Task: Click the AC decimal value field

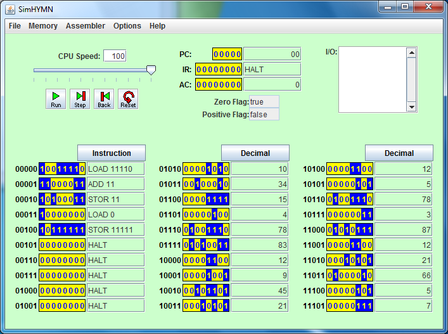Action: (272, 84)
